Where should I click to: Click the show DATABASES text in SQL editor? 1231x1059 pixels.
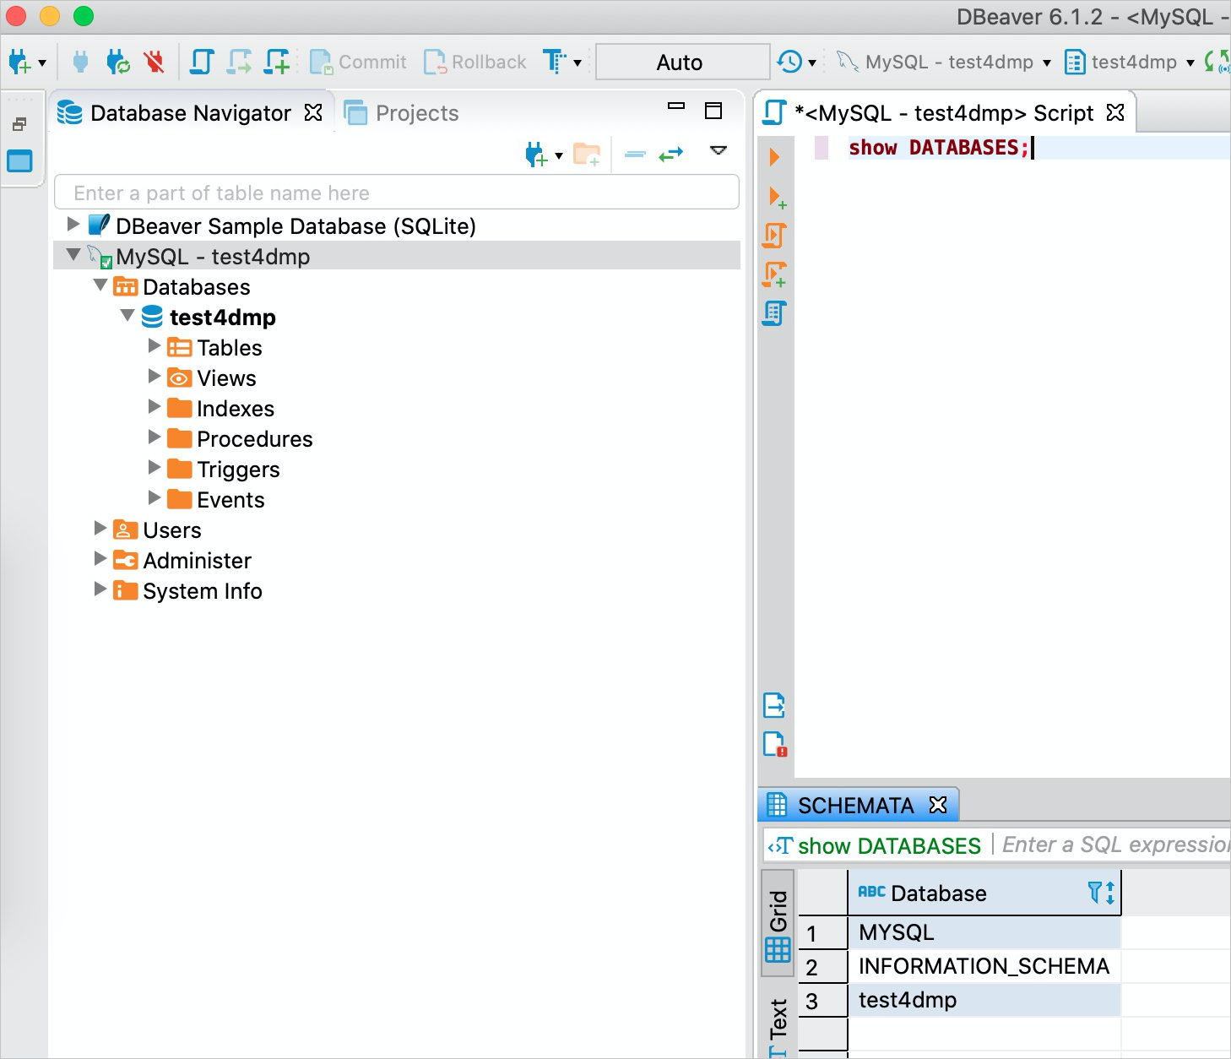click(x=938, y=148)
